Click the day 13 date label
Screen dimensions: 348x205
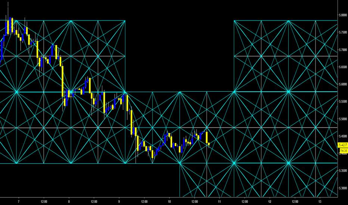[320, 201]
